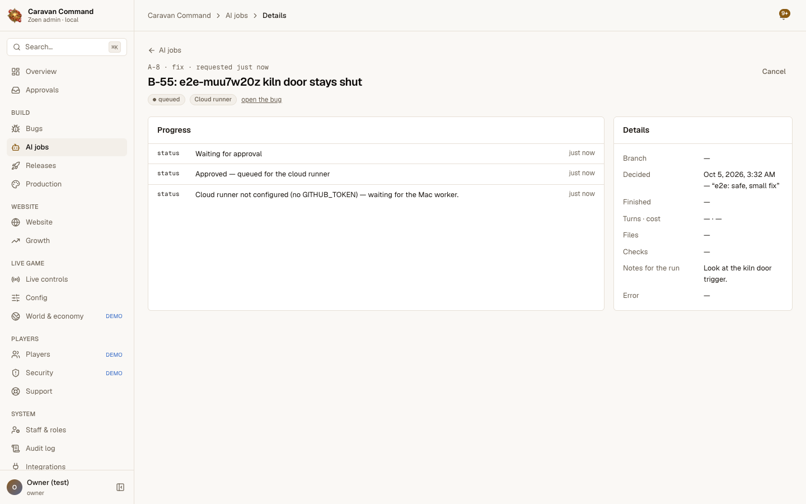Screen dimensions: 806x504
Task: Open the Growth trend icon
Action: [x=16, y=241]
